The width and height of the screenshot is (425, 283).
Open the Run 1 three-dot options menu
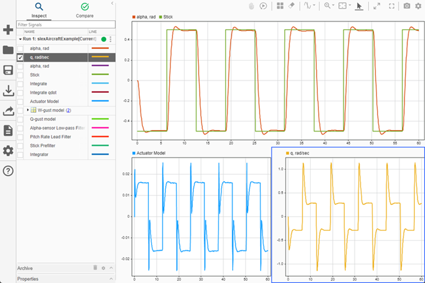pos(110,39)
